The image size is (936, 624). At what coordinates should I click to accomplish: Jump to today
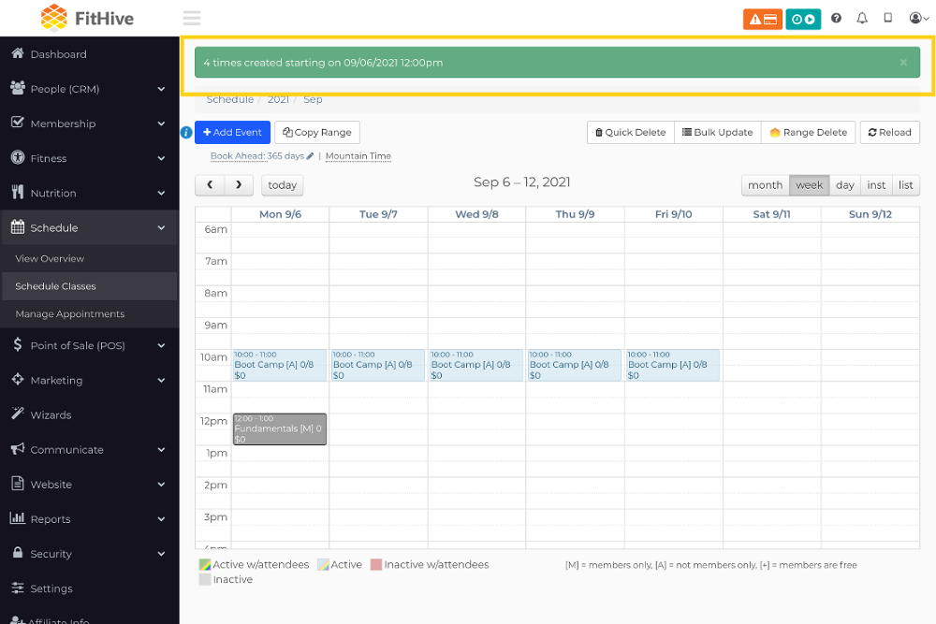pos(283,185)
